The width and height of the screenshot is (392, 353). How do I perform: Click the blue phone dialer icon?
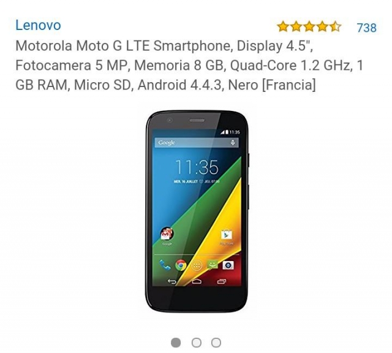[165, 265]
